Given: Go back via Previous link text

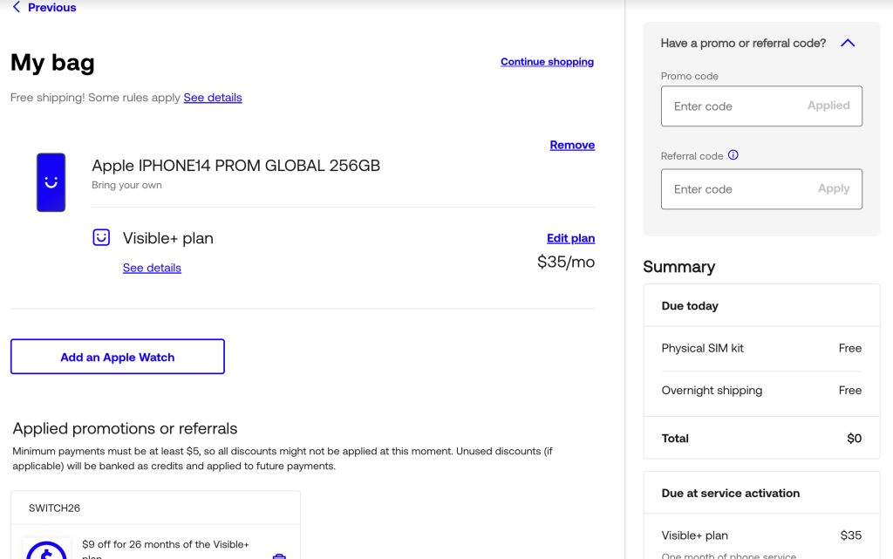Looking at the screenshot, I should pyautogui.click(x=51, y=8).
